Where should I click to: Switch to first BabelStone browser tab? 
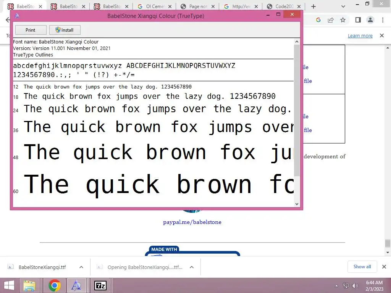[x=25, y=6]
